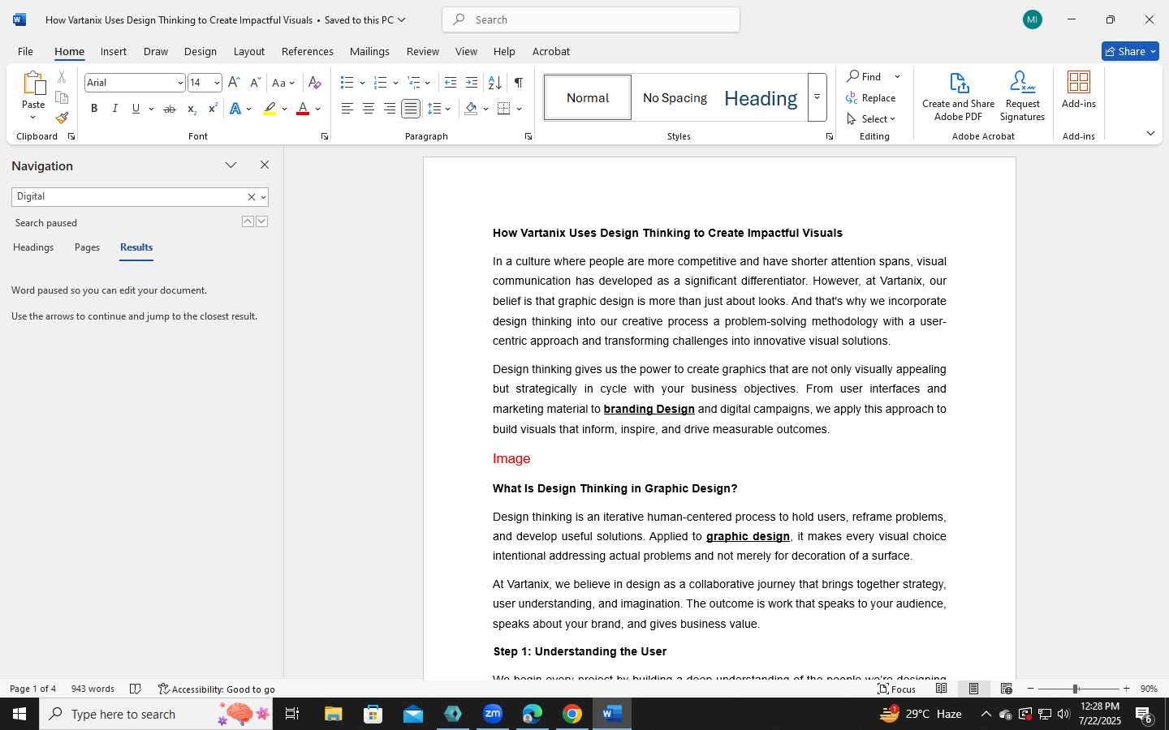Align text to the right

tap(390, 109)
